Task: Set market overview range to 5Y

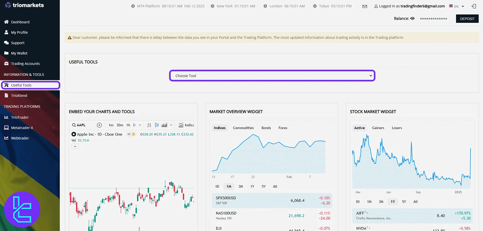Action: point(264,186)
